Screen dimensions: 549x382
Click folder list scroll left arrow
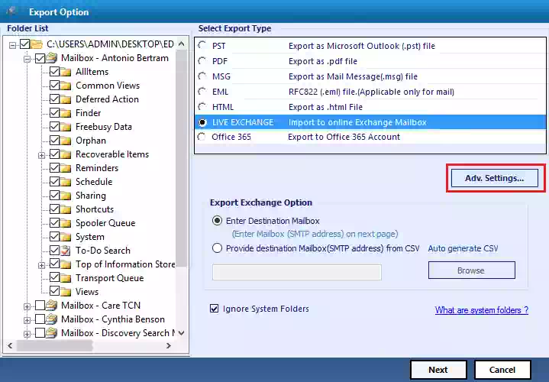pyautogui.click(x=10, y=346)
